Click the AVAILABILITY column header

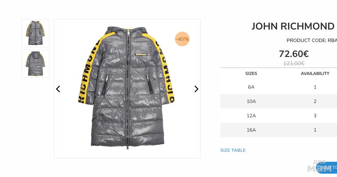click(315, 73)
